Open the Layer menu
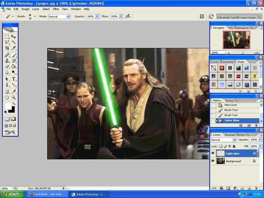 tap(36, 9)
